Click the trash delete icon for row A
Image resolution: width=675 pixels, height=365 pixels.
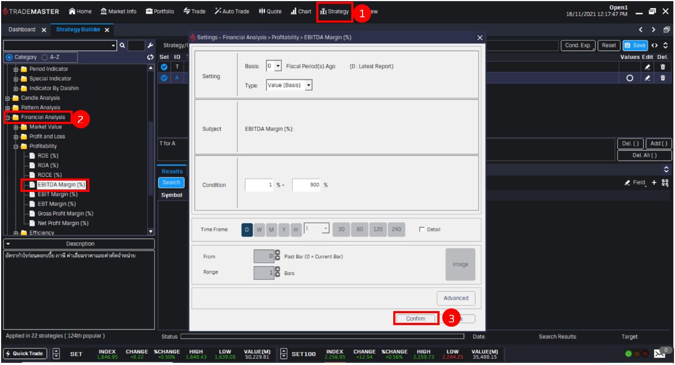click(663, 78)
